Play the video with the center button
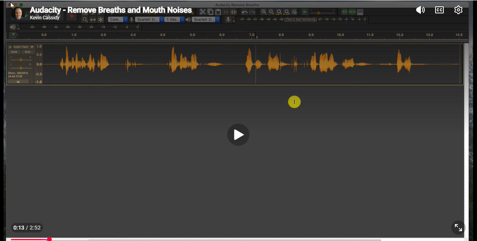This screenshot has width=477, height=241. (238, 135)
